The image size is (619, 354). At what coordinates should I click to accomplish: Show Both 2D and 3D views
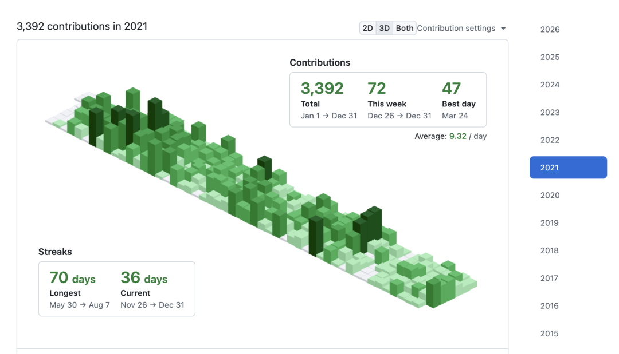click(x=404, y=29)
